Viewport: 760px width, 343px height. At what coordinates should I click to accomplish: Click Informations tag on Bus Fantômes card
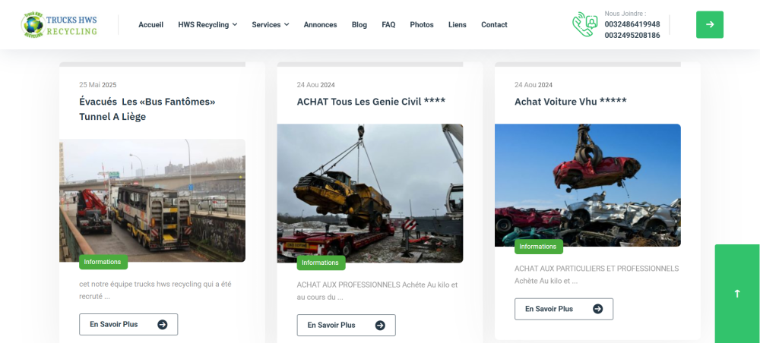coord(103,262)
